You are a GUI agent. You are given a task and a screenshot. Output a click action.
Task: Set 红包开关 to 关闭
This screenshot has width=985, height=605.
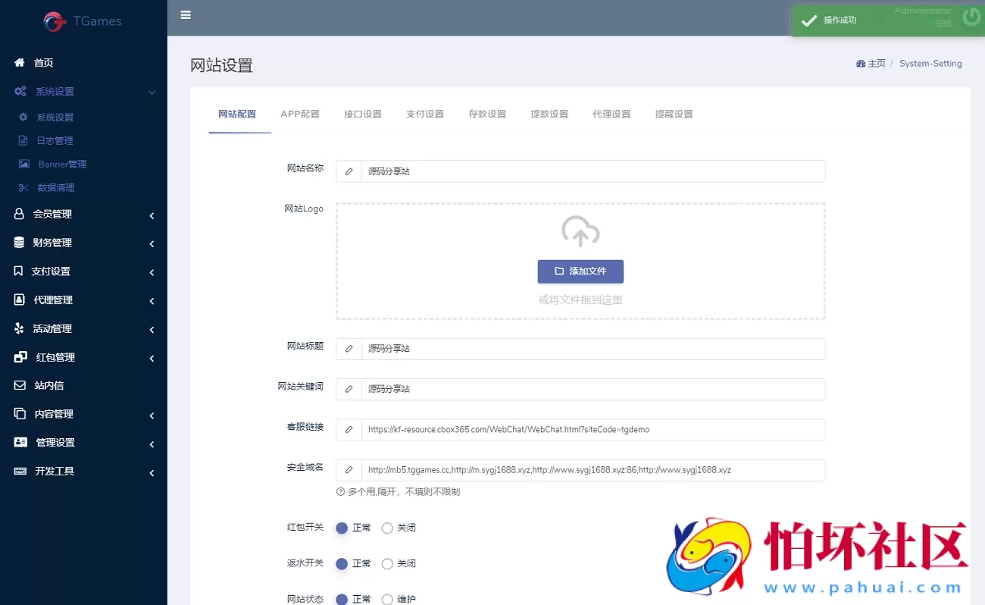click(x=387, y=527)
